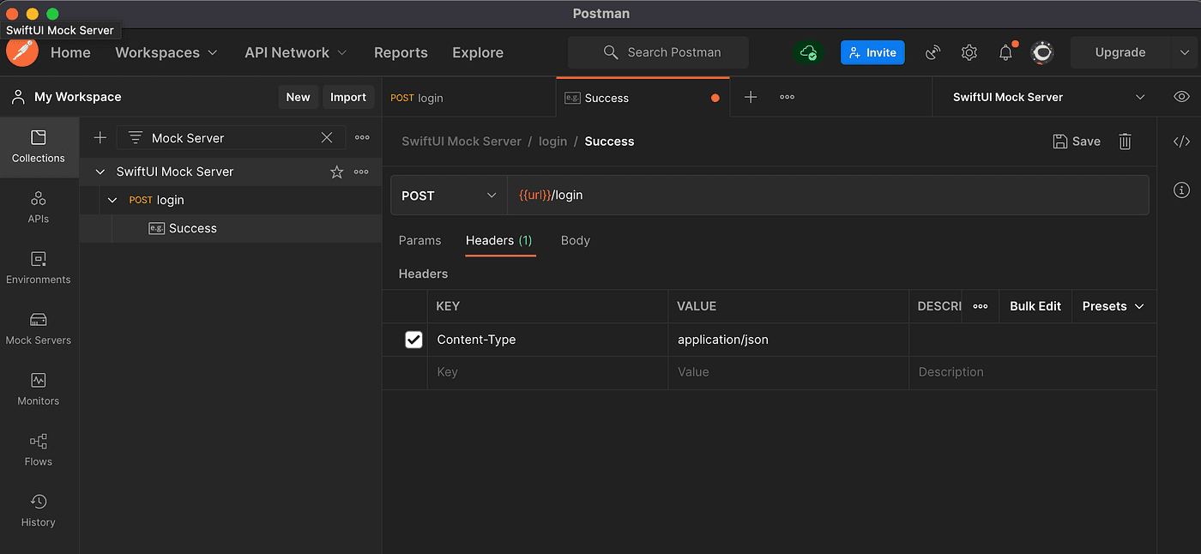Open the info details icon
1201x554 pixels.
point(1181,190)
